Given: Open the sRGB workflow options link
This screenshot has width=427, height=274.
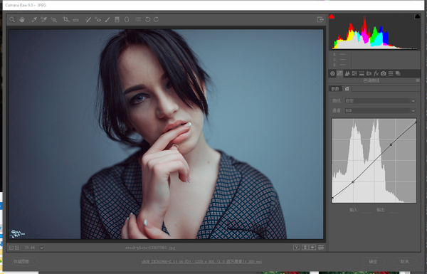Looking at the screenshot, I should click(202, 261).
